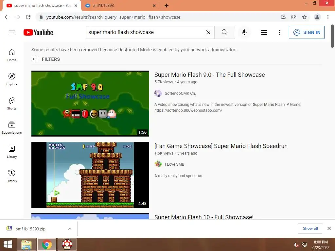Share this page using the share icon
Screen dimensions: 335x251
click(x=293, y=17)
